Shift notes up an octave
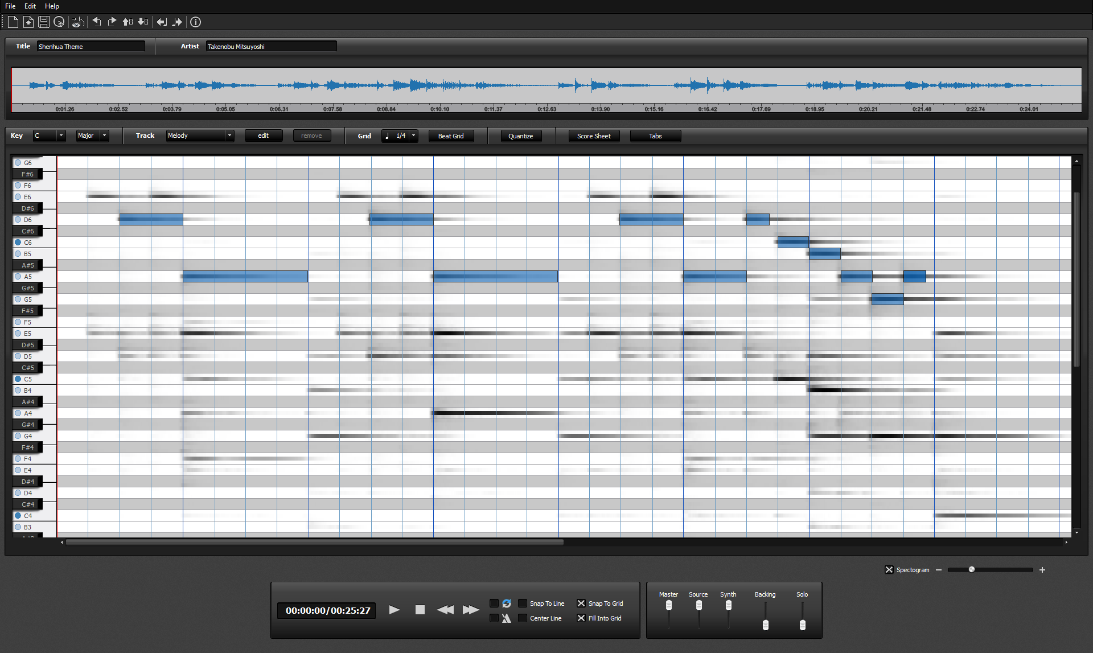The height and width of the screenshot is (653, 1093). 128,22
